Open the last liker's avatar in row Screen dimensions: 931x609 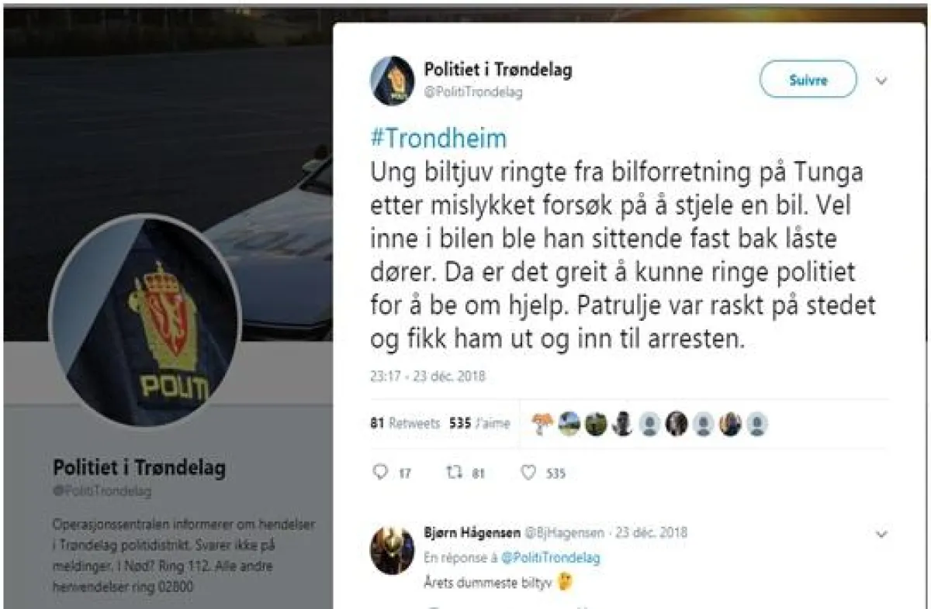pyautogui.click(x=757, y=424)
